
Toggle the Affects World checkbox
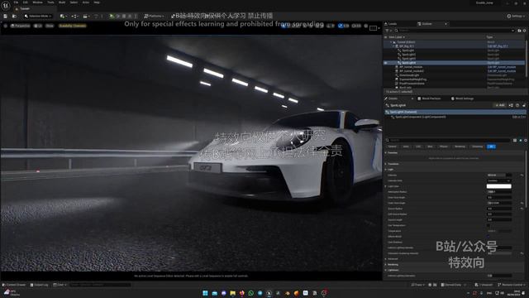click(x=488, y=237)
